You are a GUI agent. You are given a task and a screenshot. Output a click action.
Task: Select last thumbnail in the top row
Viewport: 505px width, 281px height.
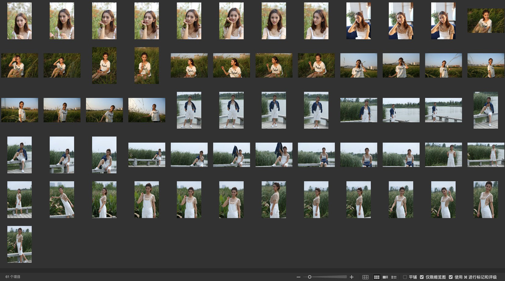(x=485, y=21)
